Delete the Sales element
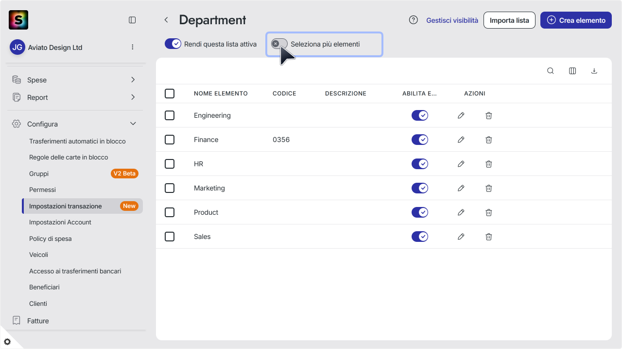Screen dimensions: 622x349 (489, 237)
